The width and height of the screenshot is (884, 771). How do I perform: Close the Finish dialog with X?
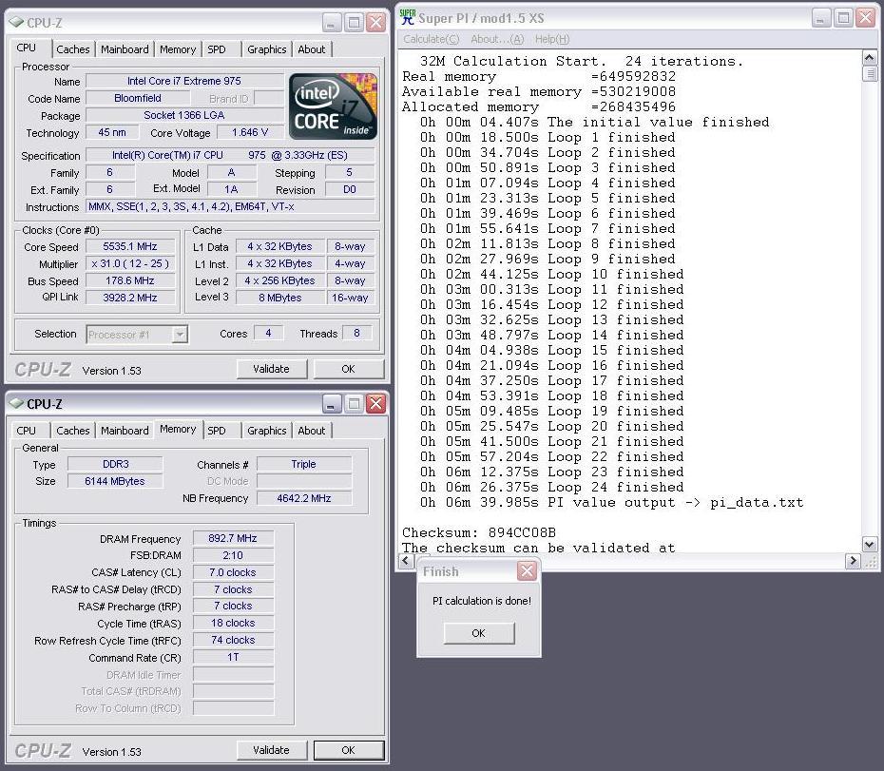pos(527,571)
